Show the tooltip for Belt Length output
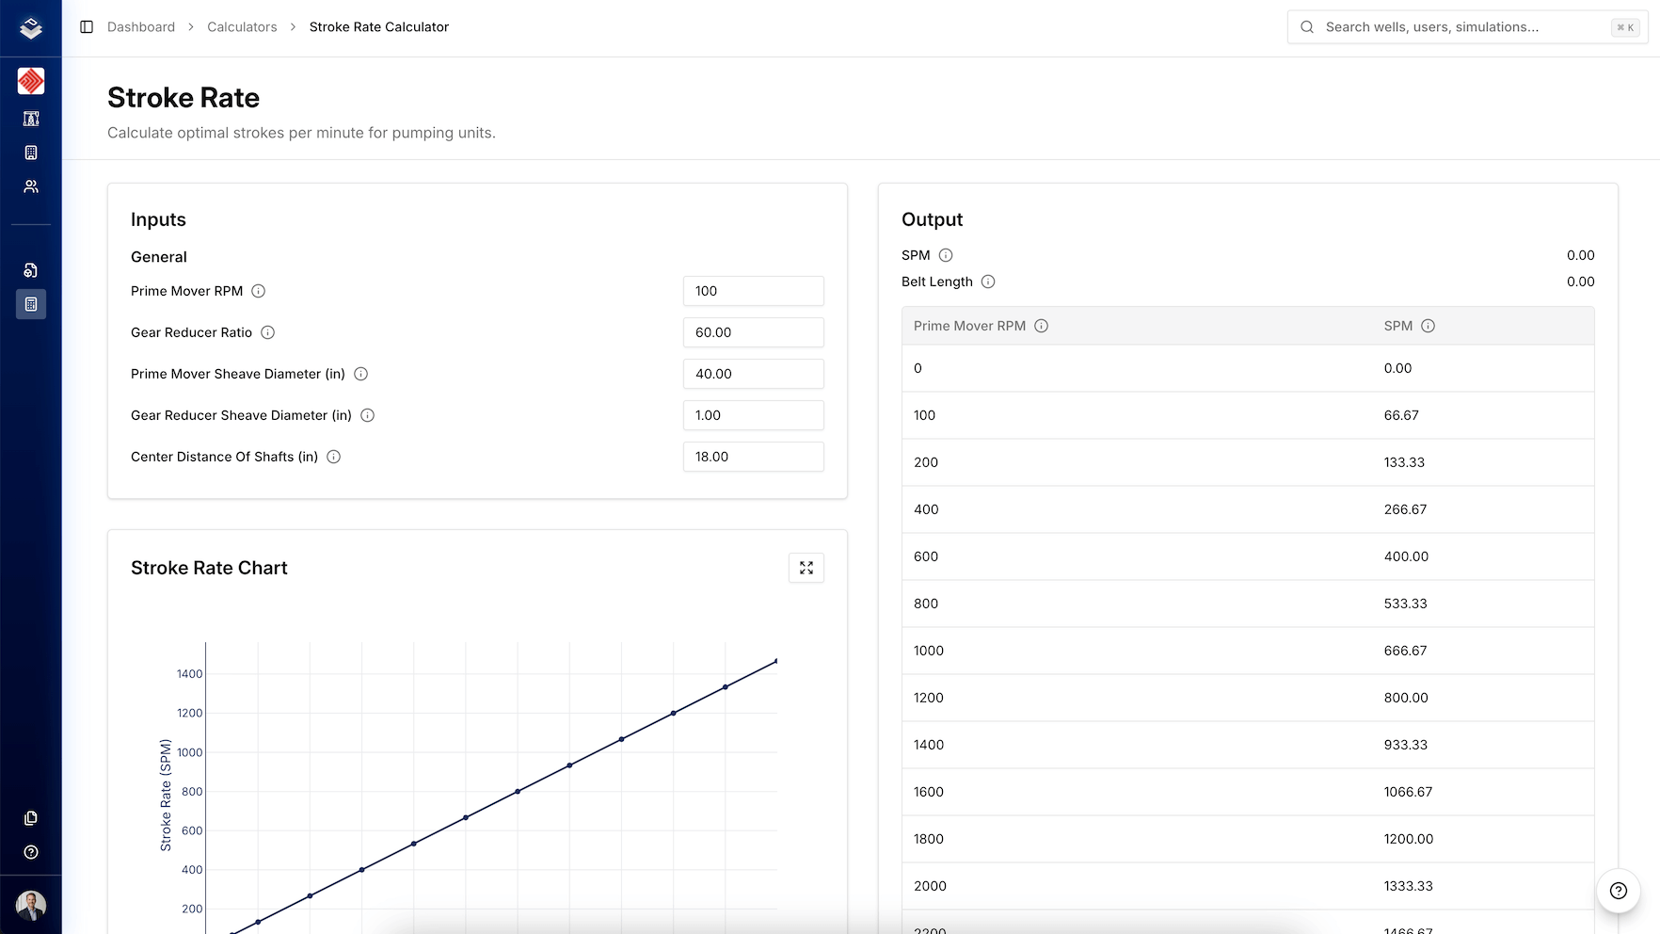Viewport: 1660px width, 934px height. tap(988, 282)
